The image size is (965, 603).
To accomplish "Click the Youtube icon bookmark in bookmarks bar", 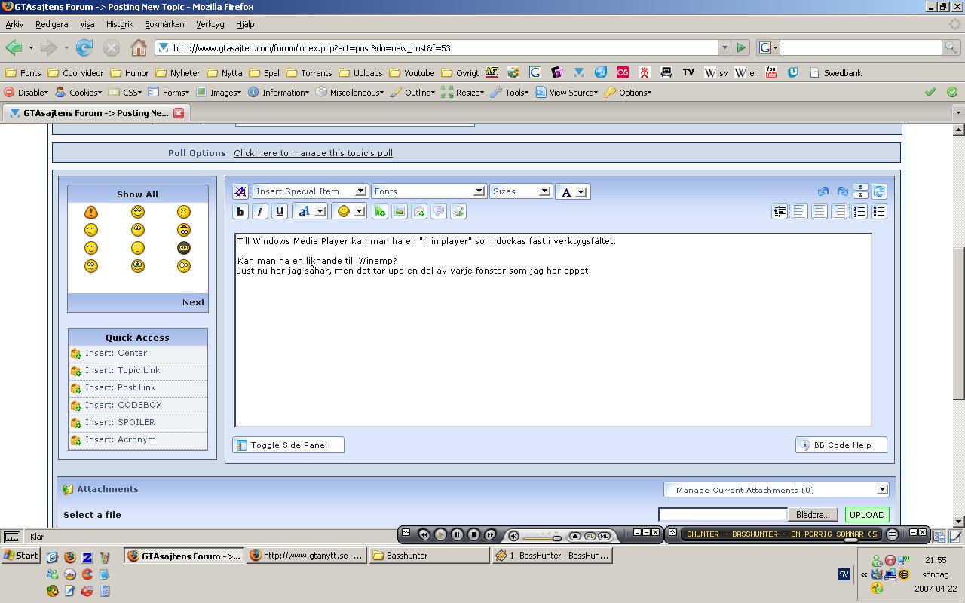I will click(x=771, y=72).
